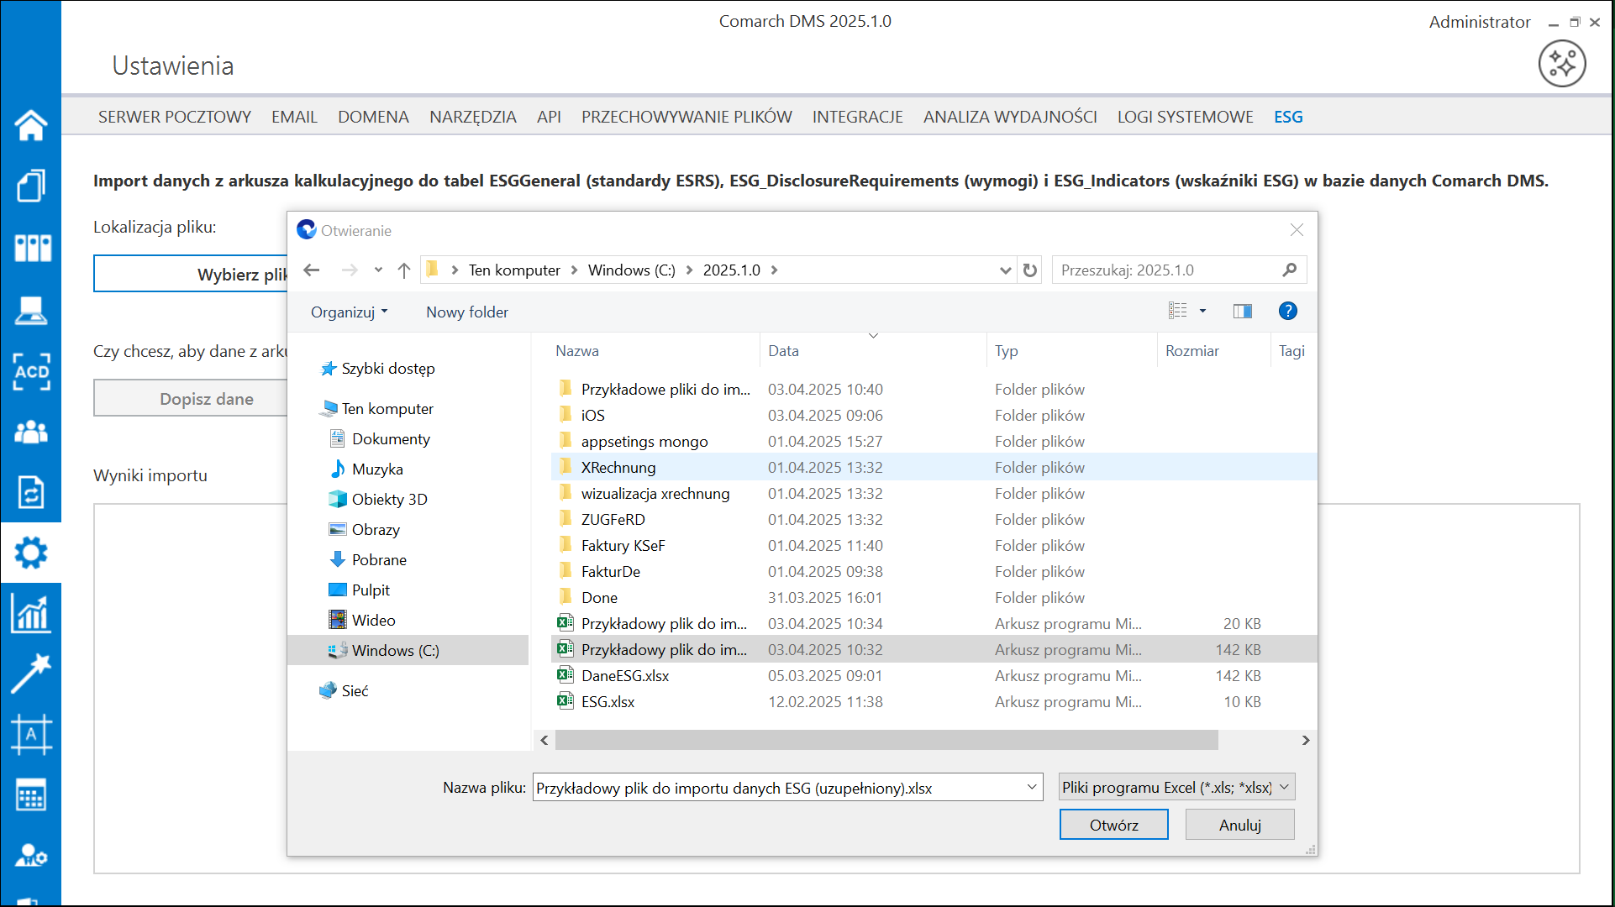
Task: Open the ACD module icon
Action: (x=31, y=371)
